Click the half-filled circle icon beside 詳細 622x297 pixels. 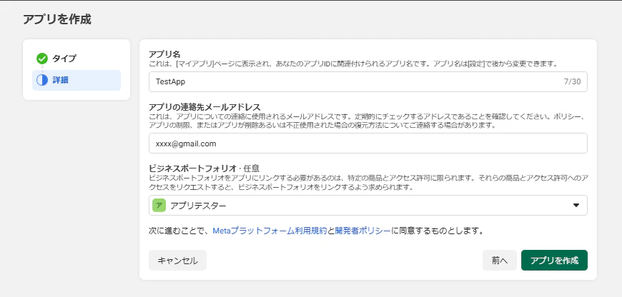(42, 80)
